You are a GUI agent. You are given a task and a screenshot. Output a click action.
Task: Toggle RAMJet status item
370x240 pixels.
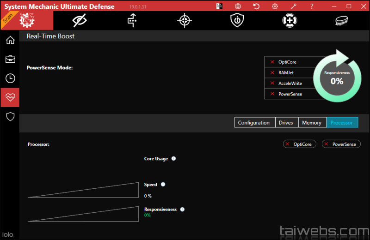[286, 72]
